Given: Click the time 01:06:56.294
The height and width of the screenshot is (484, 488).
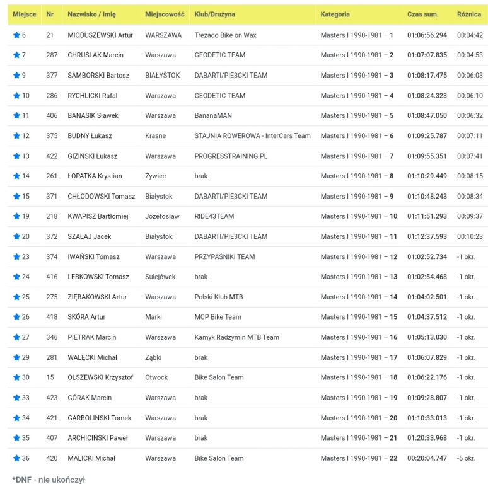Looking at the screenshot, I should point(427,35).
